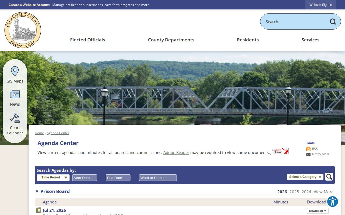This screenshot has width=345, height=215.
Task: Click the RSS feed icon
Action: pyautogui.click(x=308, y=149)
